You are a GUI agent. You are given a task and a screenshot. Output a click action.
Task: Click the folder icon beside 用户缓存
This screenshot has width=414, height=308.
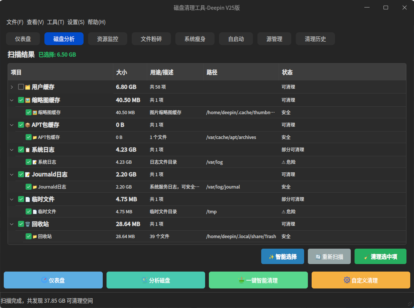28,87
